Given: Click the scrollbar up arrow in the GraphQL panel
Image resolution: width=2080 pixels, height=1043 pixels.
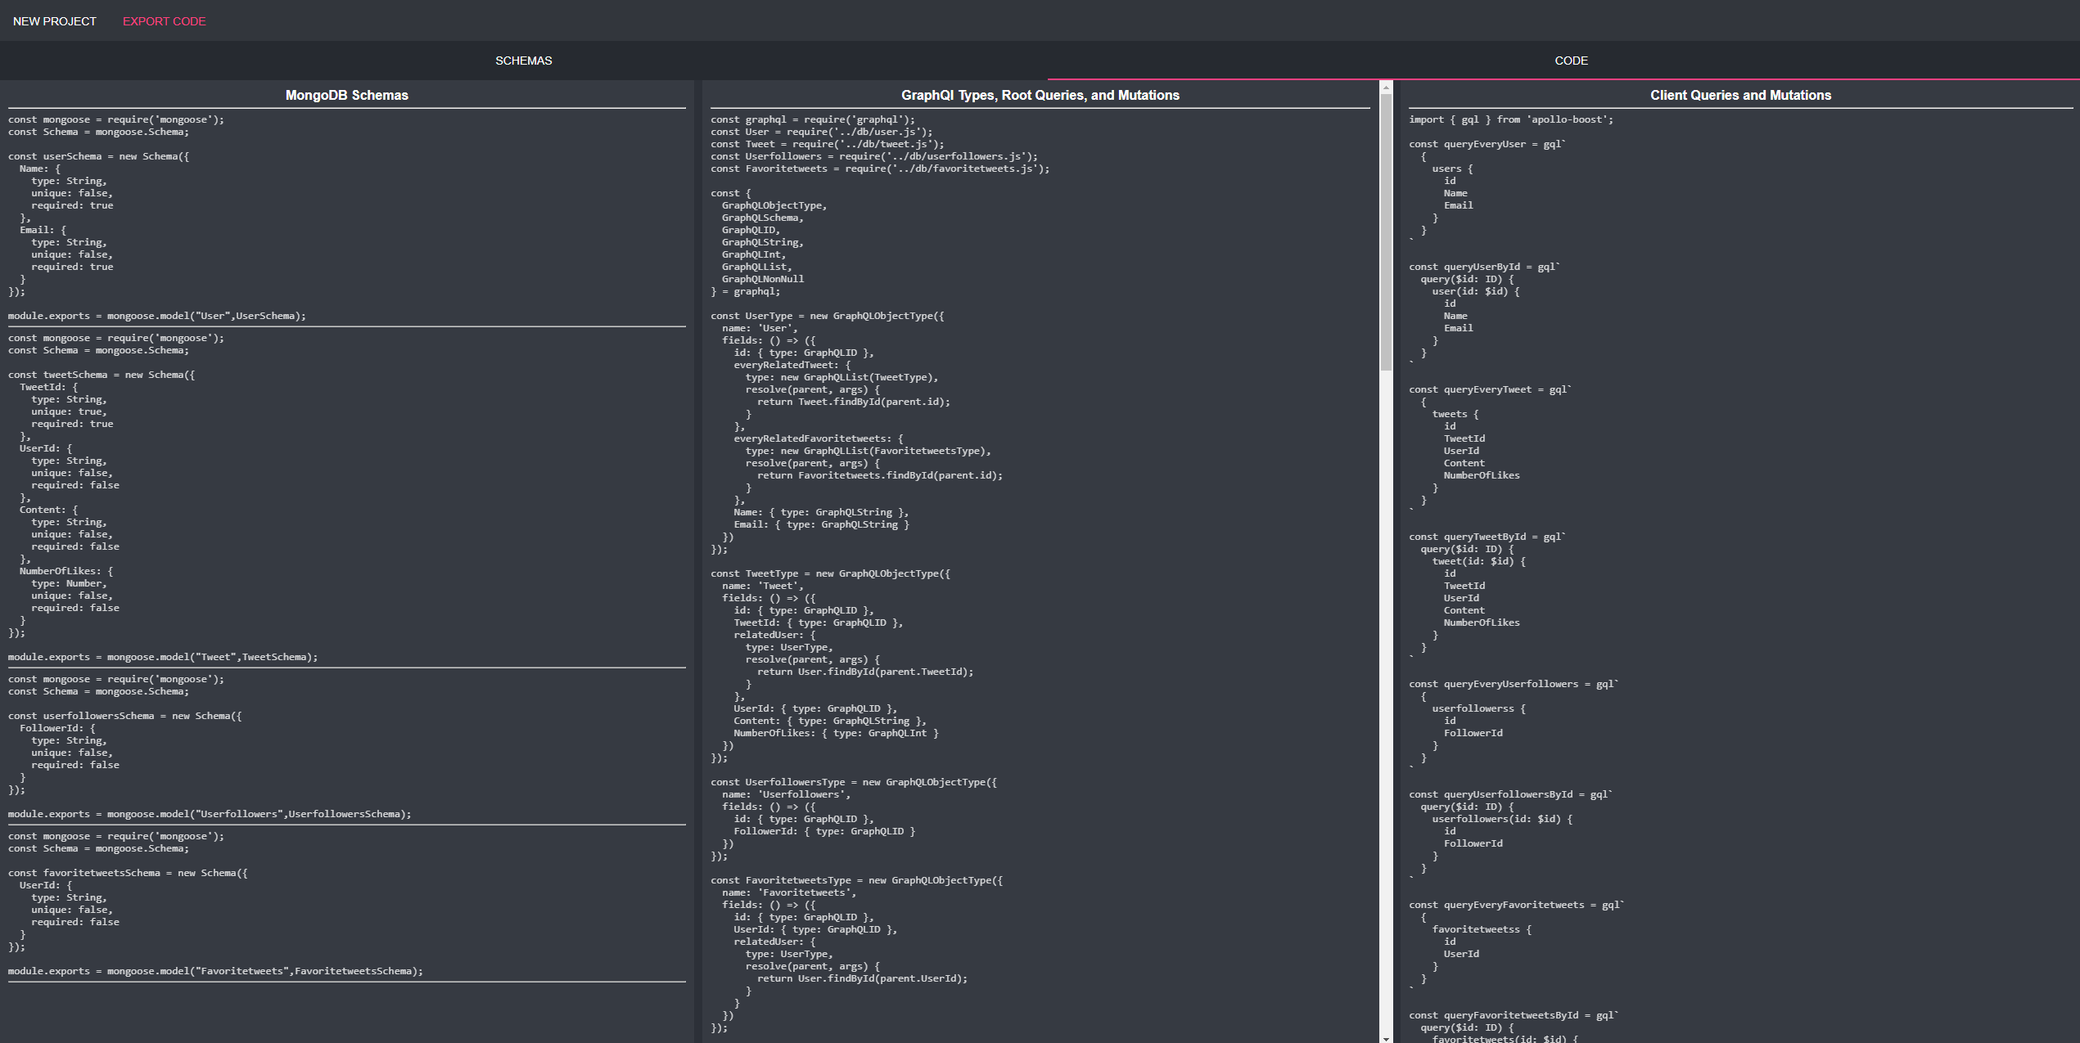Looking at the screenshot, I should (x=1386, y=87).
